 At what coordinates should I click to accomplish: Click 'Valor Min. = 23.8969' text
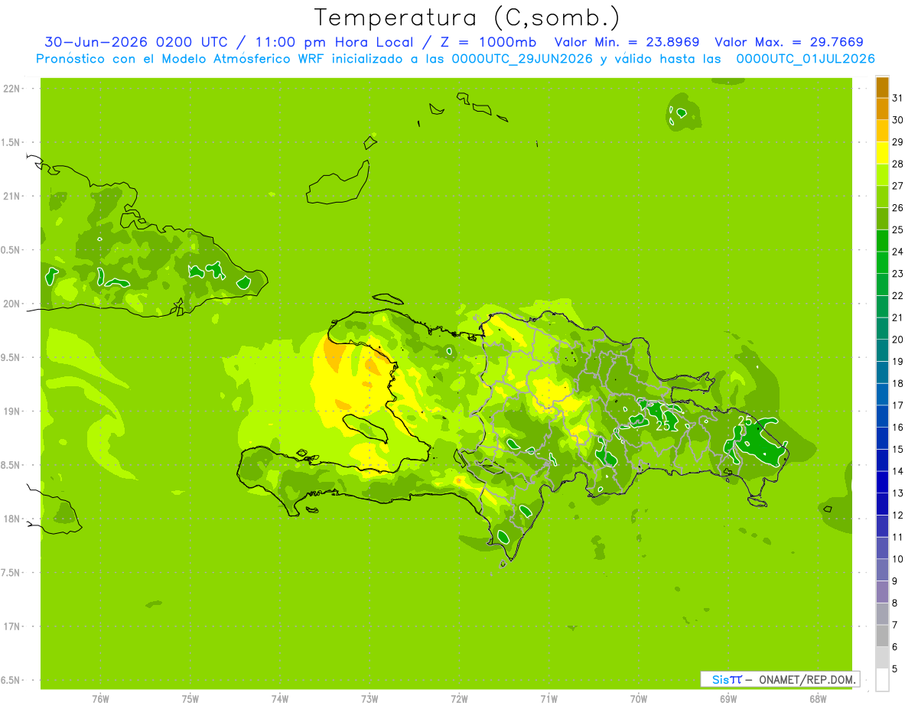tap(627, 42)
